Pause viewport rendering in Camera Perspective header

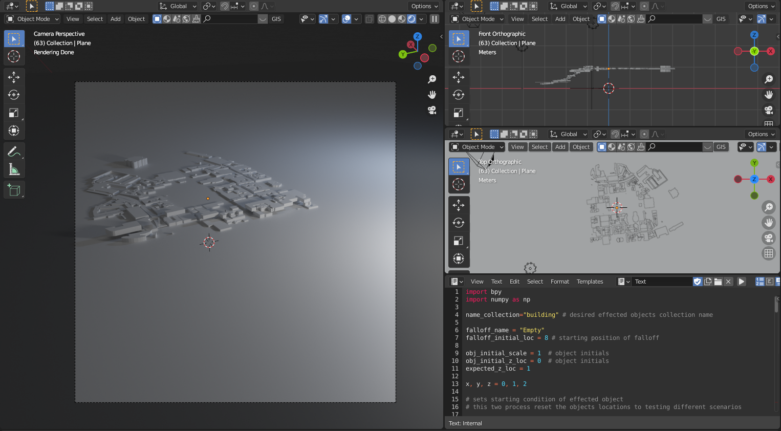click(x=435, y=19)
